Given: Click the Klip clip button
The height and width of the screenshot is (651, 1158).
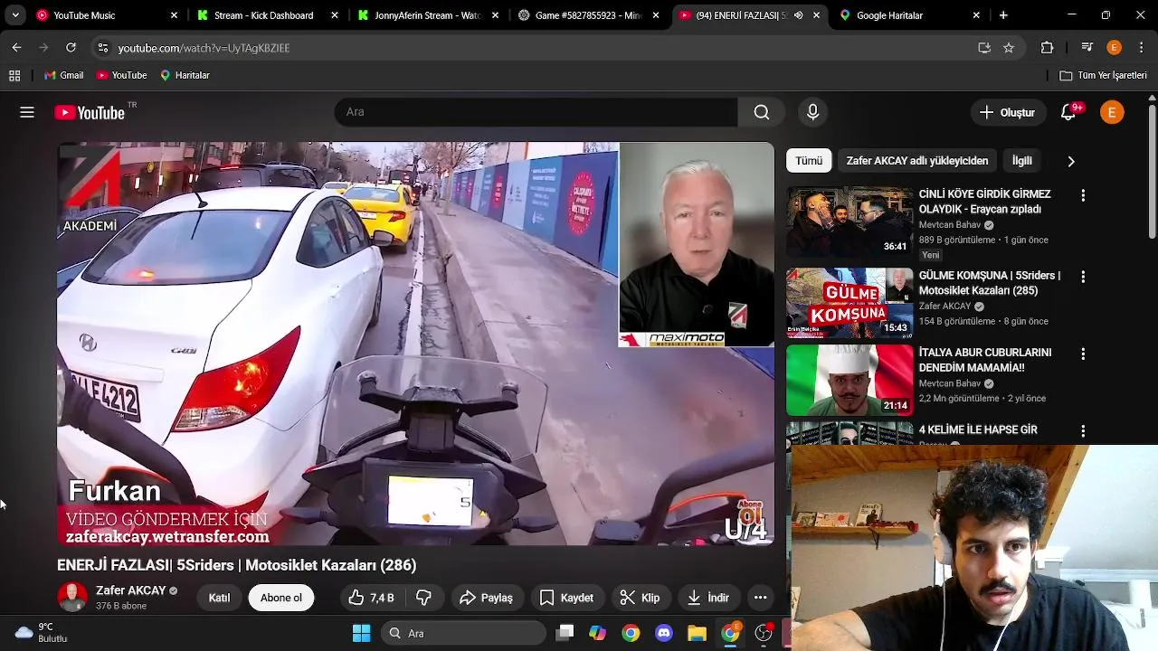Looking at the screenshot, I should coord(640,598).
